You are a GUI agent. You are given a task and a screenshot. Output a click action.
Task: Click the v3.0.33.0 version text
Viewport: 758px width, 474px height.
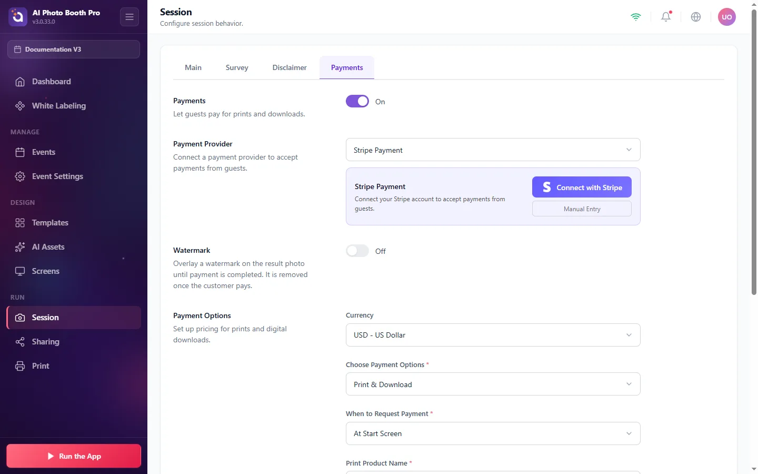click(44, 22)
